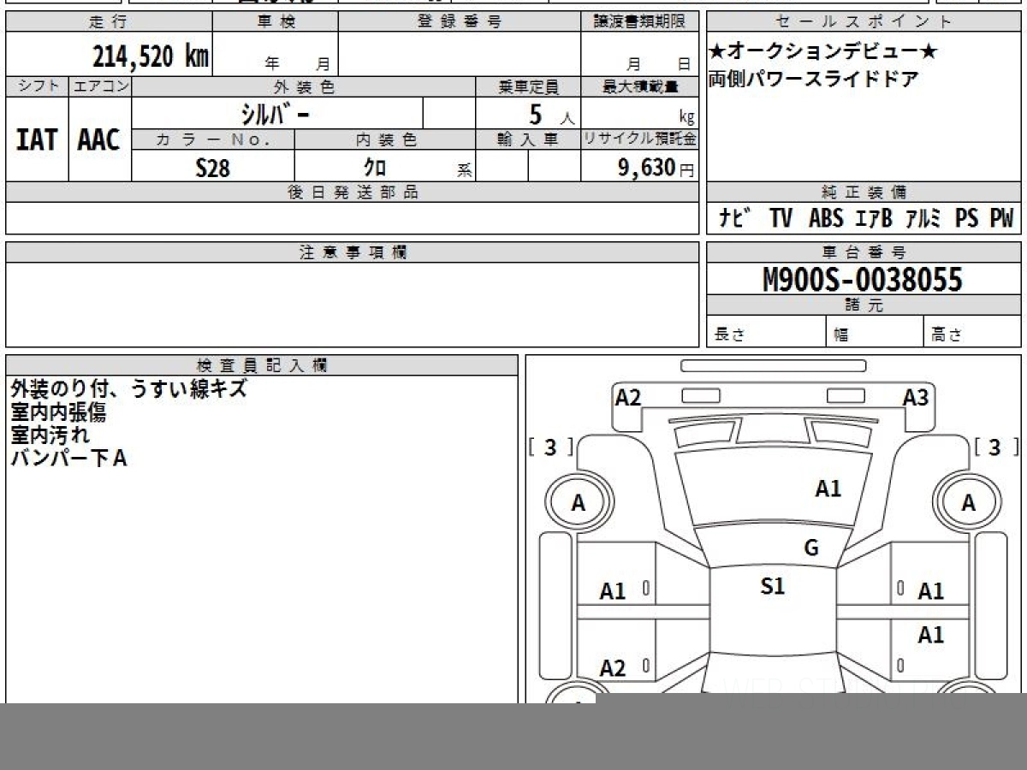Click the 検査員記入欄 header

pyautogui.click(x=262, y=365)
